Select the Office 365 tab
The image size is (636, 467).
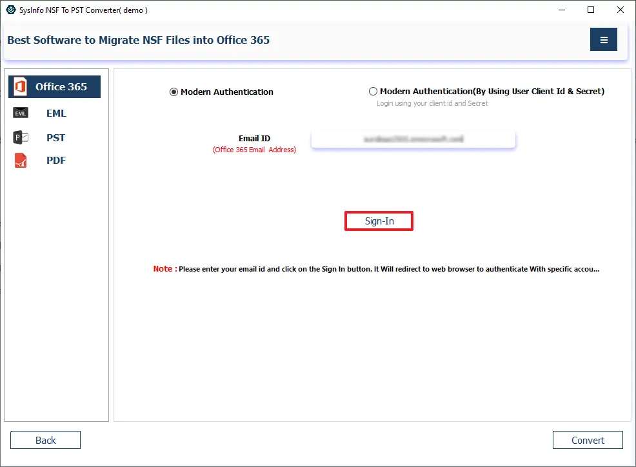[x=54, y=86]
